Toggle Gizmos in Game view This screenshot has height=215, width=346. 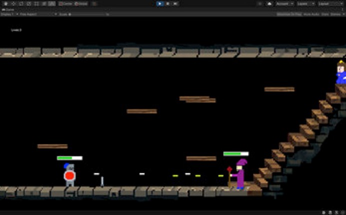pos(335,14)
